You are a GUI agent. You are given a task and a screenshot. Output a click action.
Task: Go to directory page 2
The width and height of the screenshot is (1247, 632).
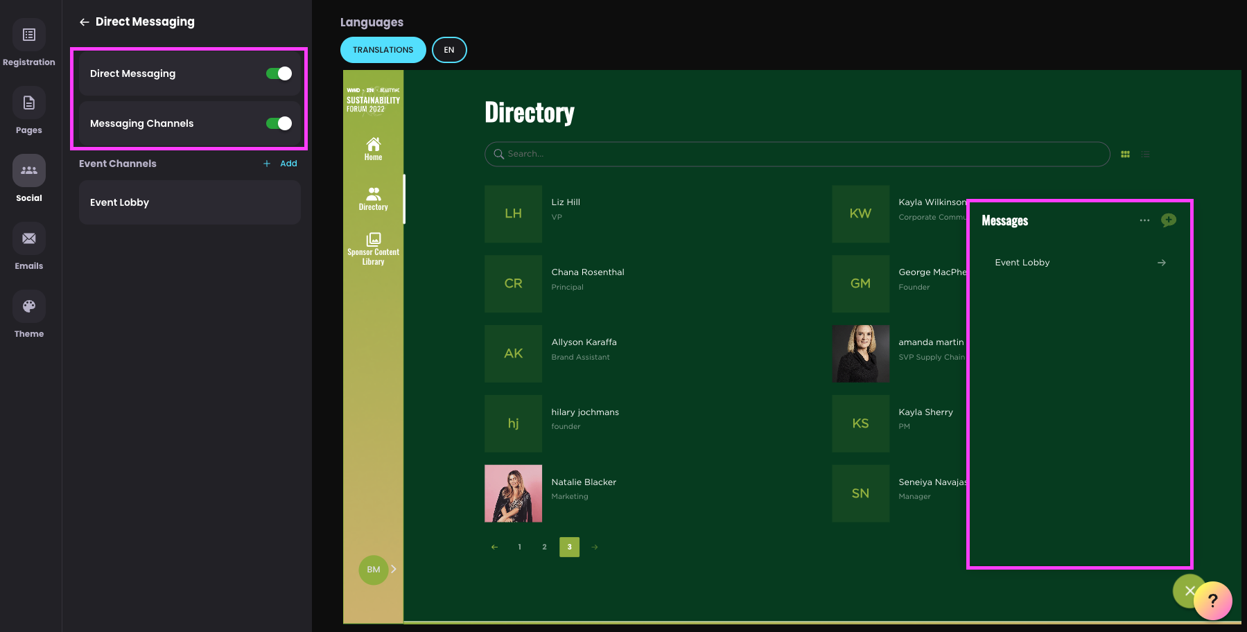click(x=545, y=547)
